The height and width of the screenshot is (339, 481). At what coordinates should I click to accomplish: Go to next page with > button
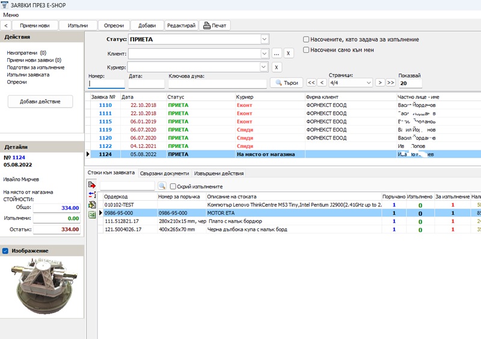[x=380, y=82]
